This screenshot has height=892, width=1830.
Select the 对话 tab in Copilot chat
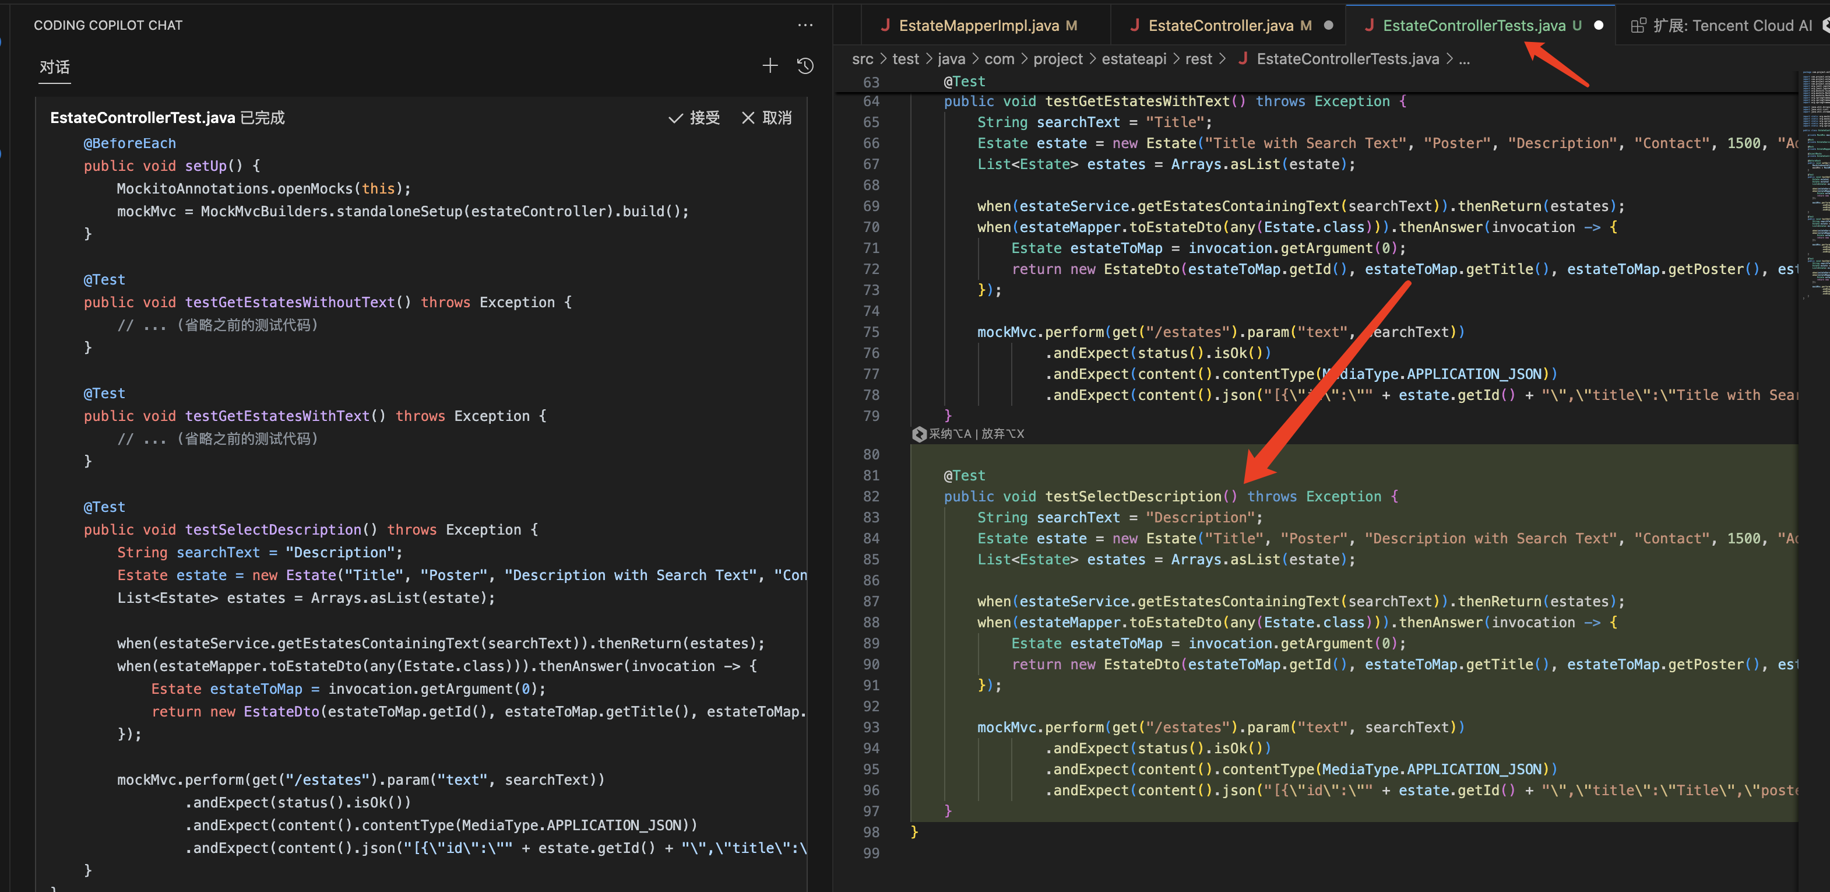click(x=55, y=67)
